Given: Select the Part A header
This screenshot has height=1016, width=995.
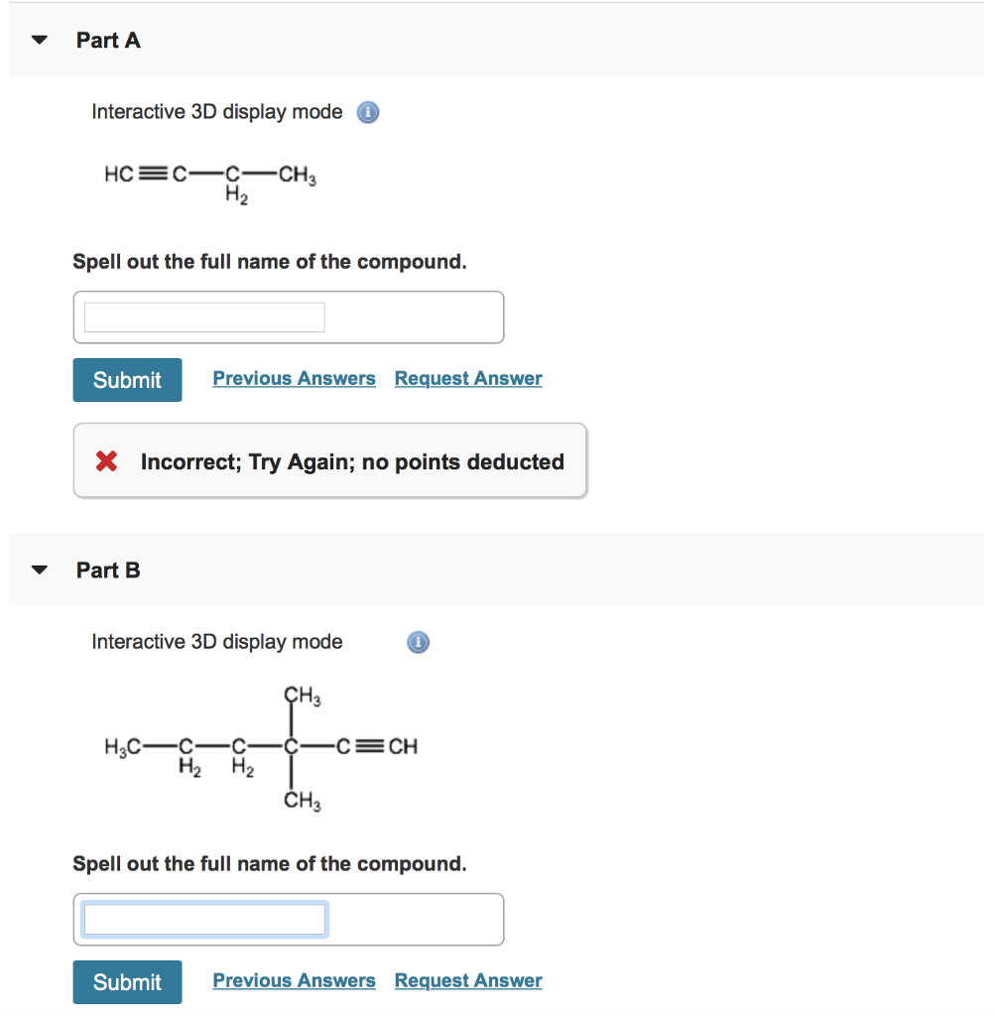Looking at the screenshot, I should [108, 41].
